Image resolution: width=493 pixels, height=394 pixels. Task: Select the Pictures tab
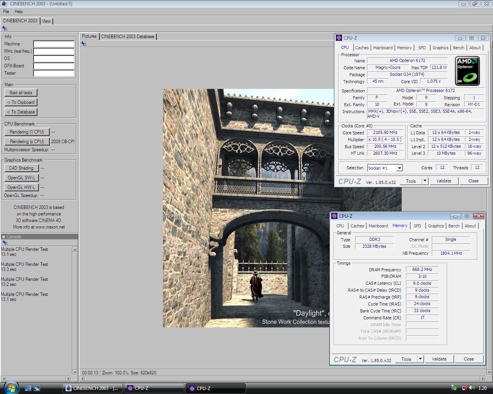89,36
